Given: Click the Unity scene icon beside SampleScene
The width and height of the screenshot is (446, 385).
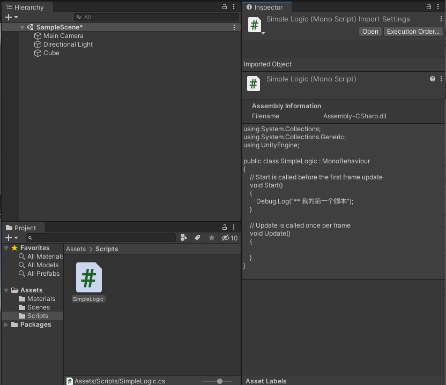Looking at the screenshot, I should pos(29,27).
